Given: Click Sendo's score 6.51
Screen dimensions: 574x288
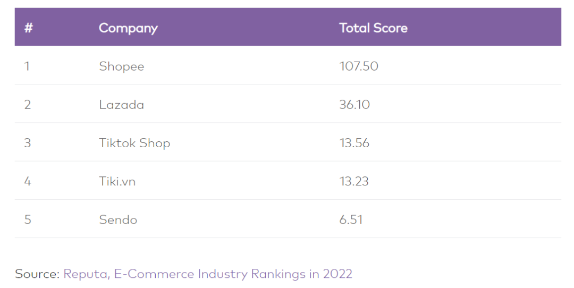Looking at the screenshot, I should 351,219.
